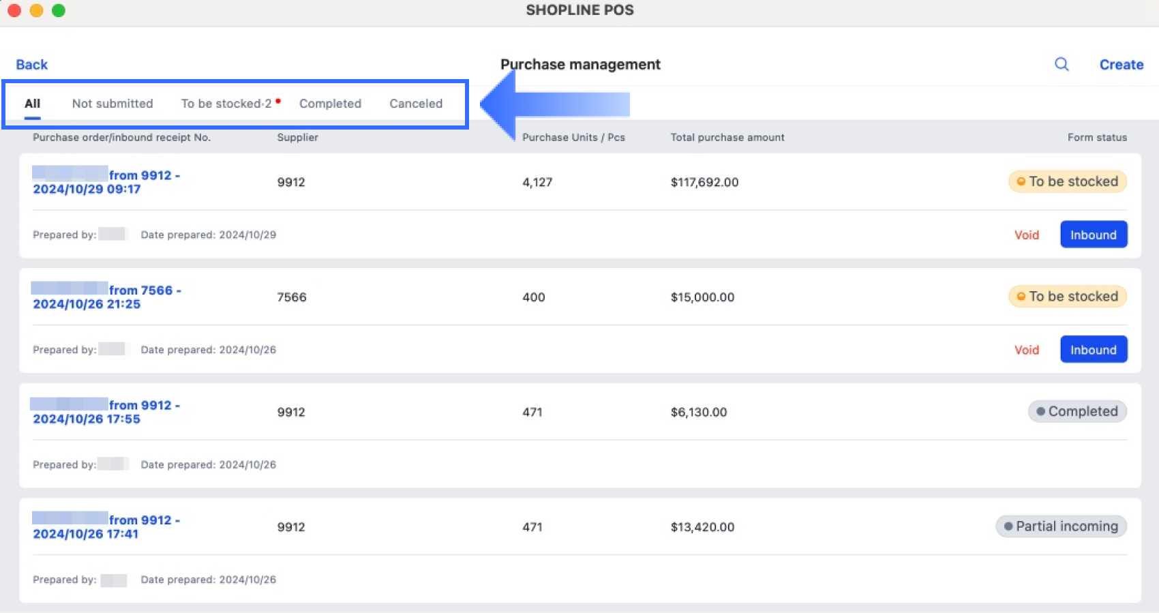The height and width of the screenshot is (613, 1159).
Task: Click the Completed status badge
Action: [1077, 412]
